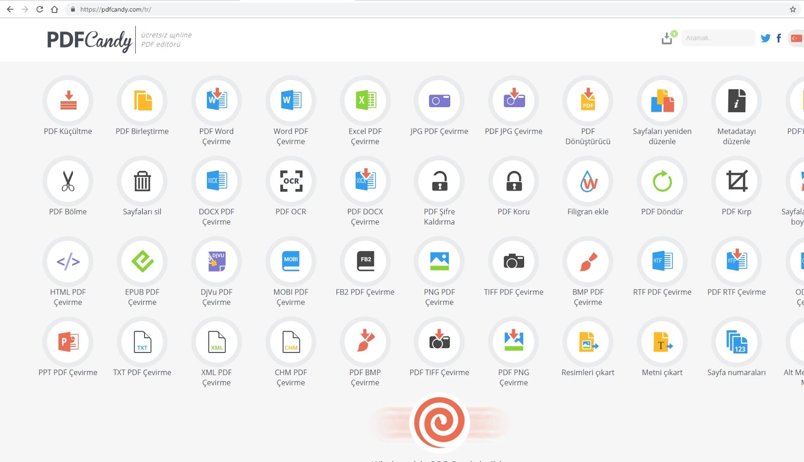
Task: Open the PDF Kırp crop icon
Action: pyautogui.click(x=737, y=181)
